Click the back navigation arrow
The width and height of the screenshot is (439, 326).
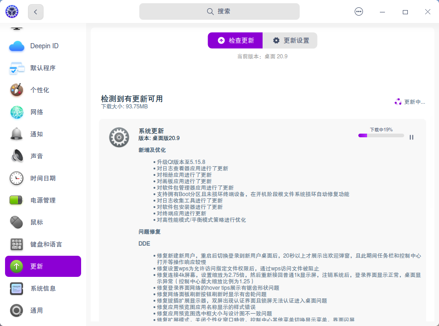pos(35,12)
